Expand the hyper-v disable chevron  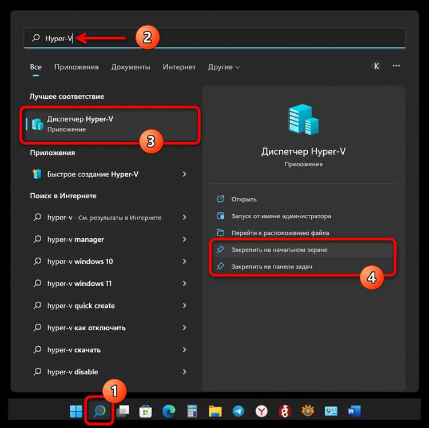click(x=184, y=371)
